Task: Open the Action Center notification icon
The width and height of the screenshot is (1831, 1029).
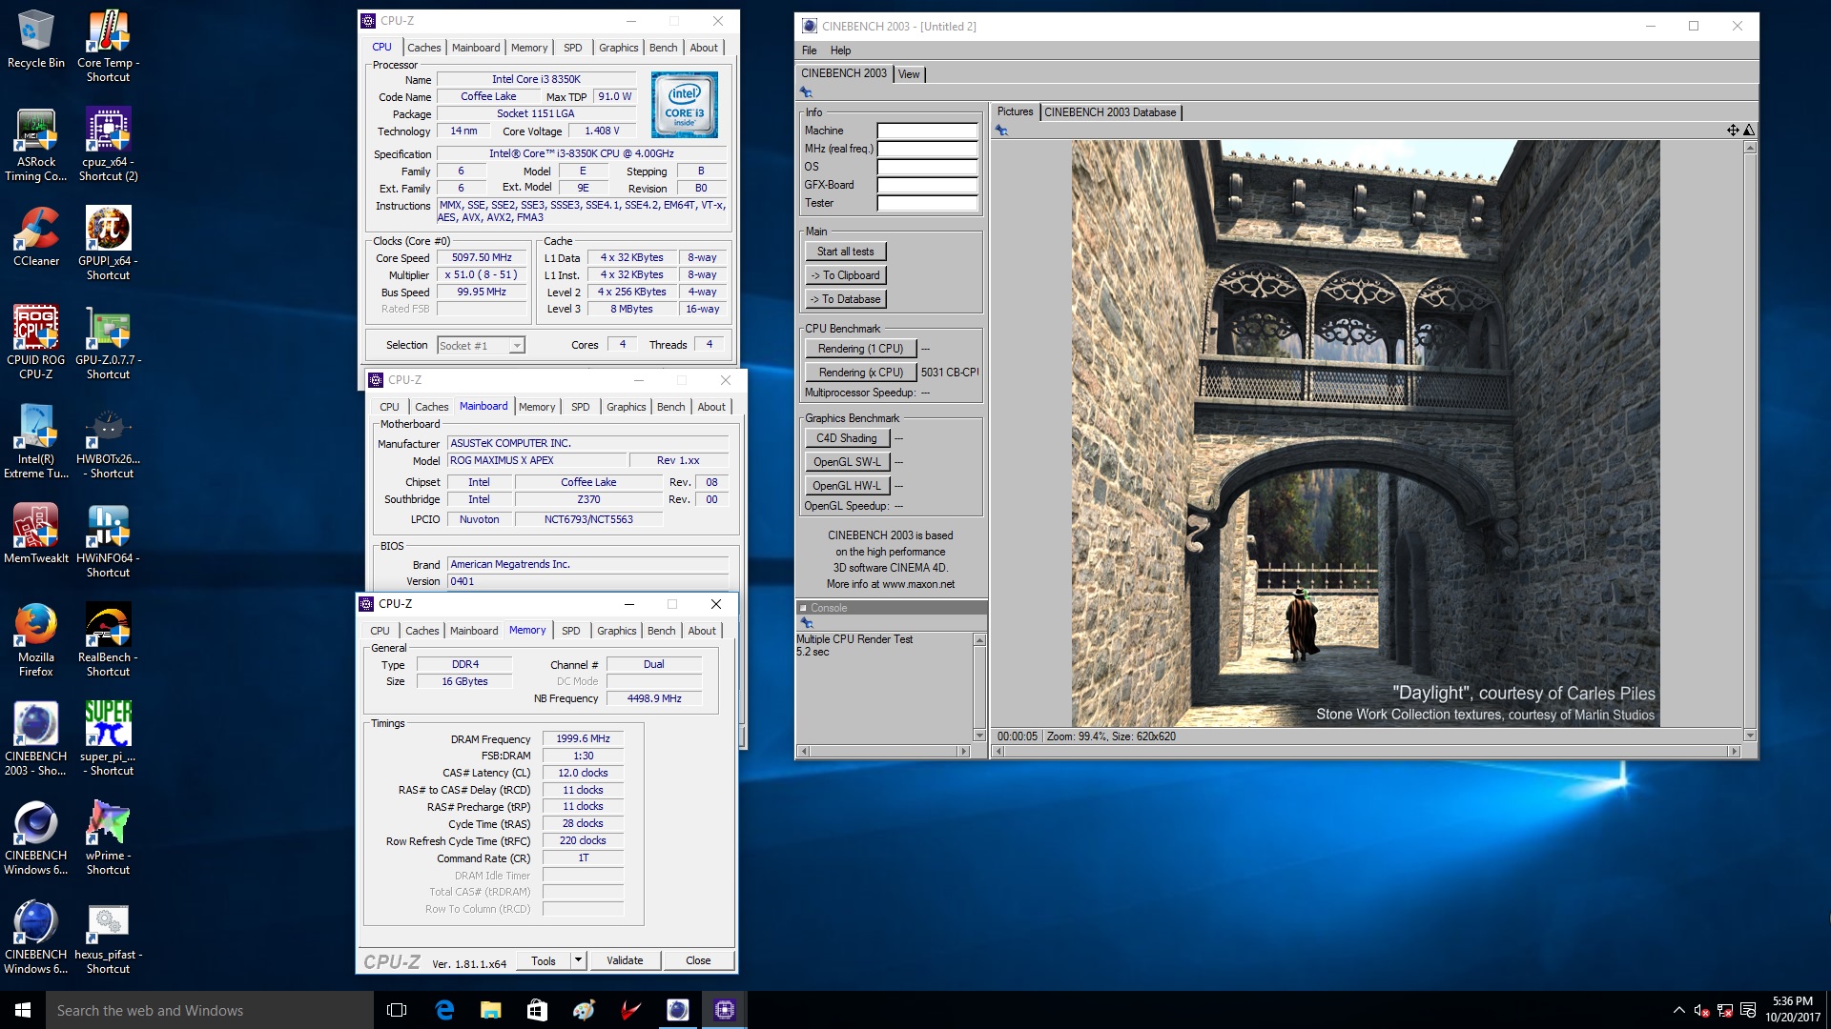Action: (1748, 1010)
